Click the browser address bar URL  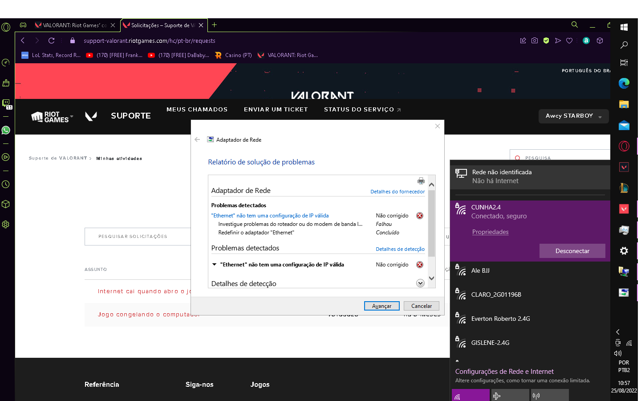click(x=150, y=41)
